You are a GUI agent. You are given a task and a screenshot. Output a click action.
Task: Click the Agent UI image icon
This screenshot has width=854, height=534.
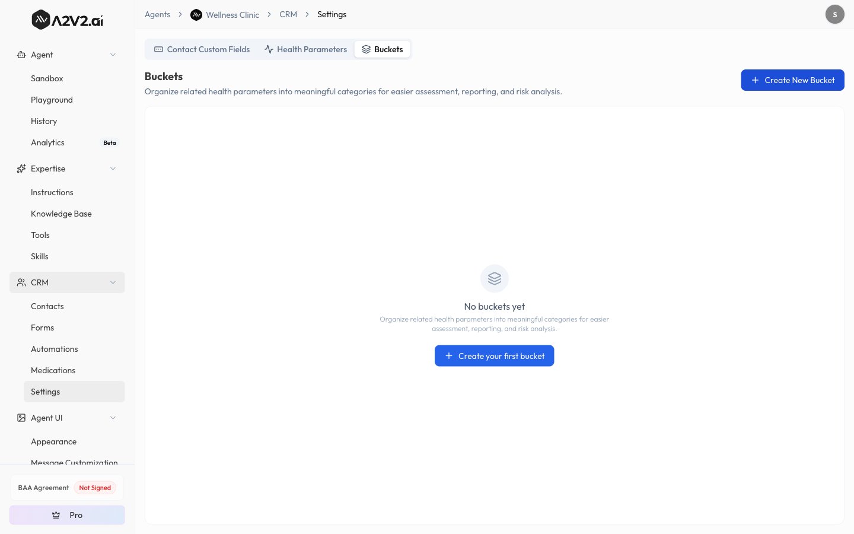point(21,418)
